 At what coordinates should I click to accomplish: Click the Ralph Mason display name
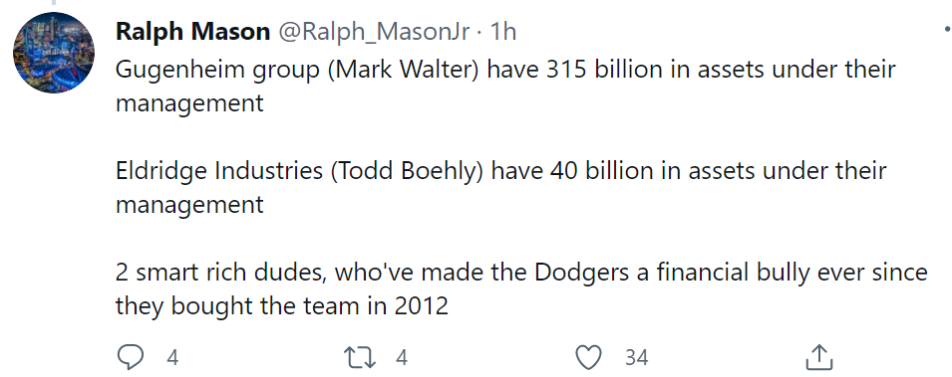click(x=193, y=31)
